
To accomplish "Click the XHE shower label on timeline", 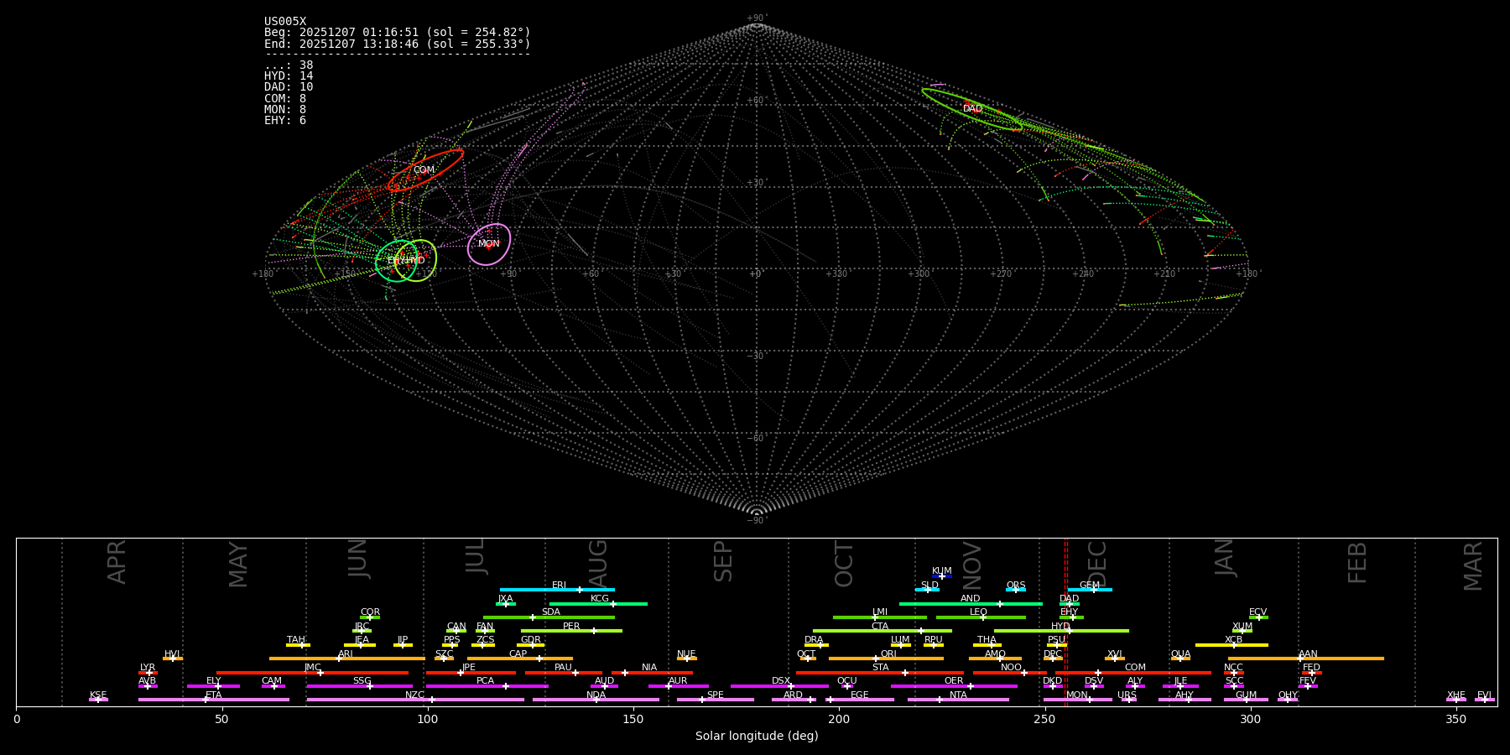I will coord(1455,695).
